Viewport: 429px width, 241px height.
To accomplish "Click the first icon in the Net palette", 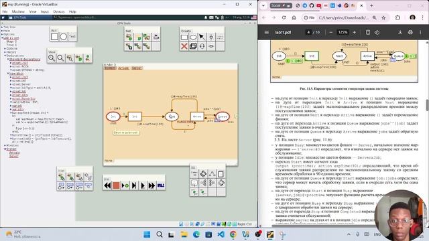I will click(129, 37).
